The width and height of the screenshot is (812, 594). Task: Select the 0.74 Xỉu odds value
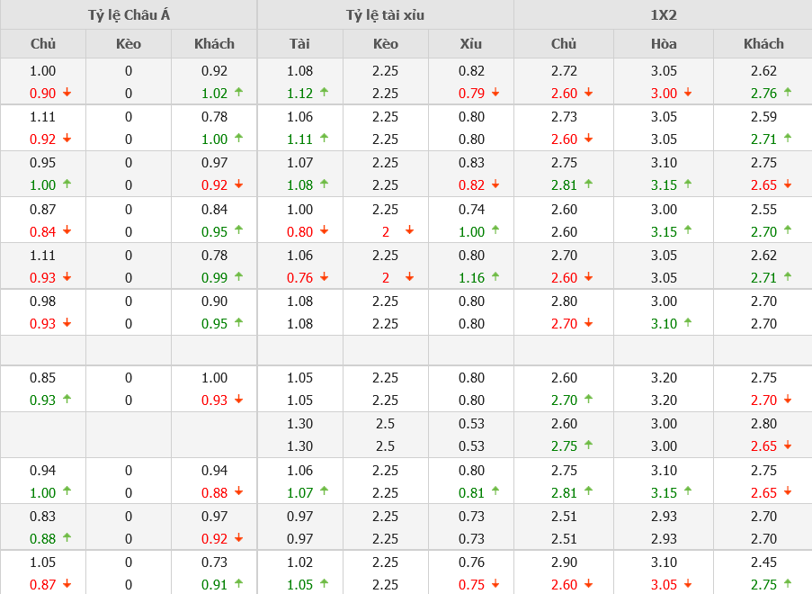pos(471,209)
